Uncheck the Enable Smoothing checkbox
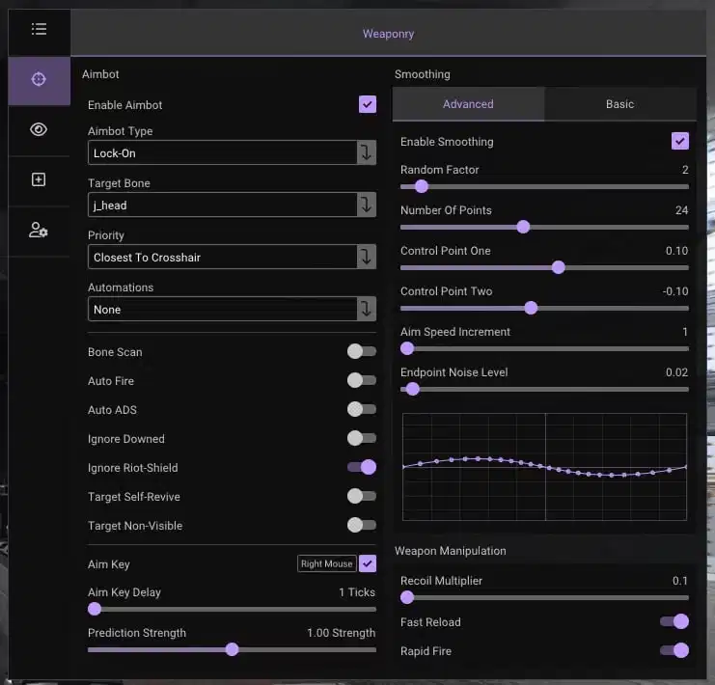Screen dimensions: 715x685 (680, 142)
